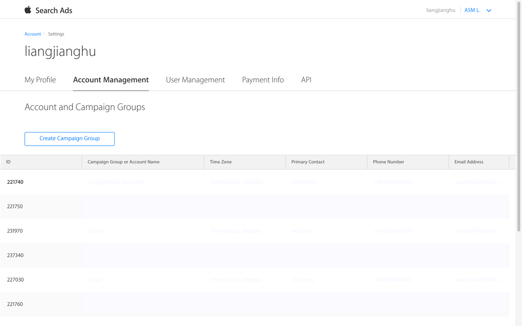Click the Phone Number column header
The image size is (522, 326).
(408, 162)
